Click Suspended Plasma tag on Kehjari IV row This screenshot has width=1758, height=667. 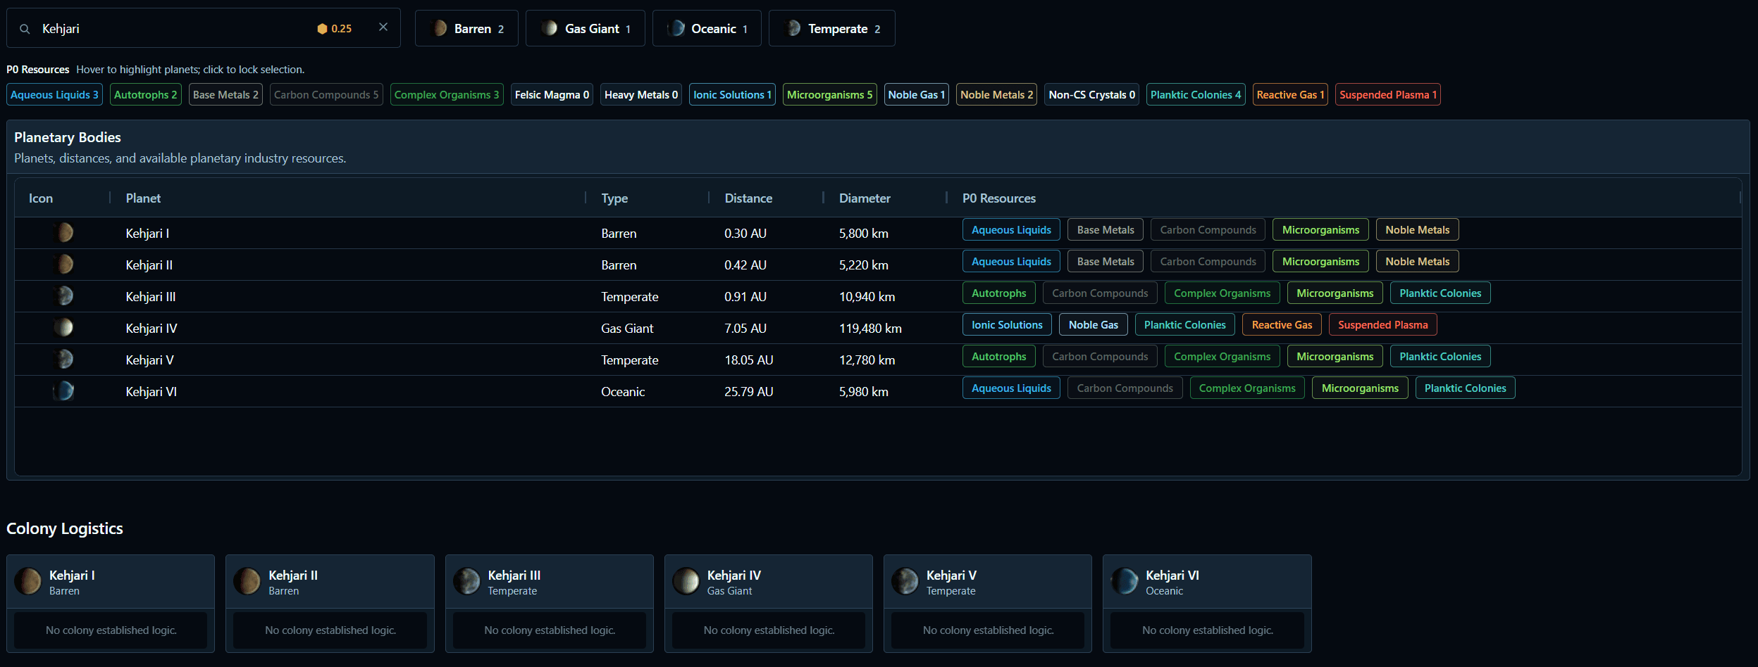[1382, 324]
